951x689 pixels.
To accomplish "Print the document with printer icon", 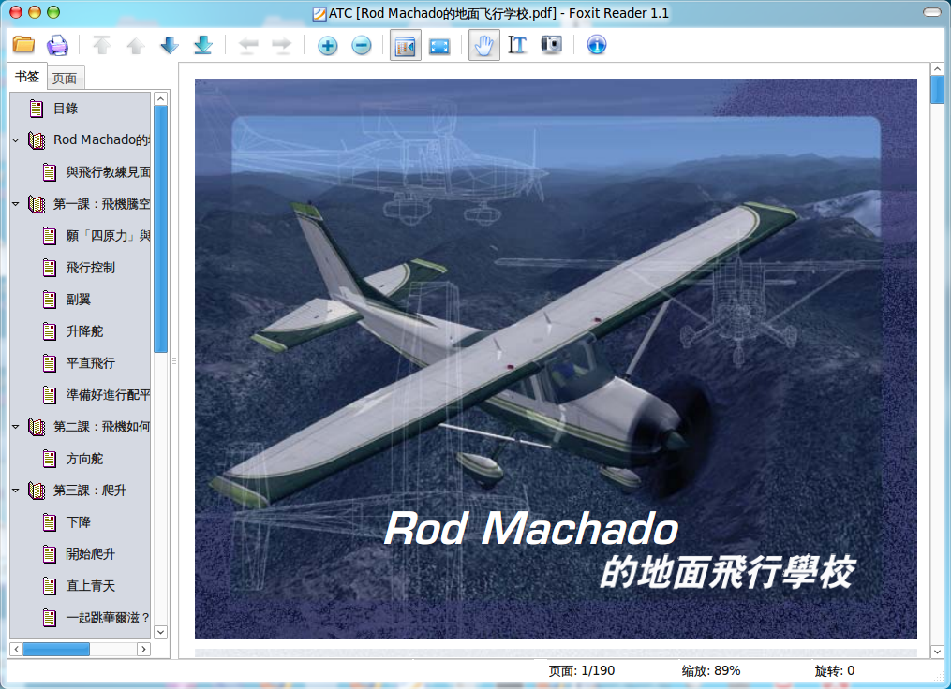I will click(x=57, y=45).
